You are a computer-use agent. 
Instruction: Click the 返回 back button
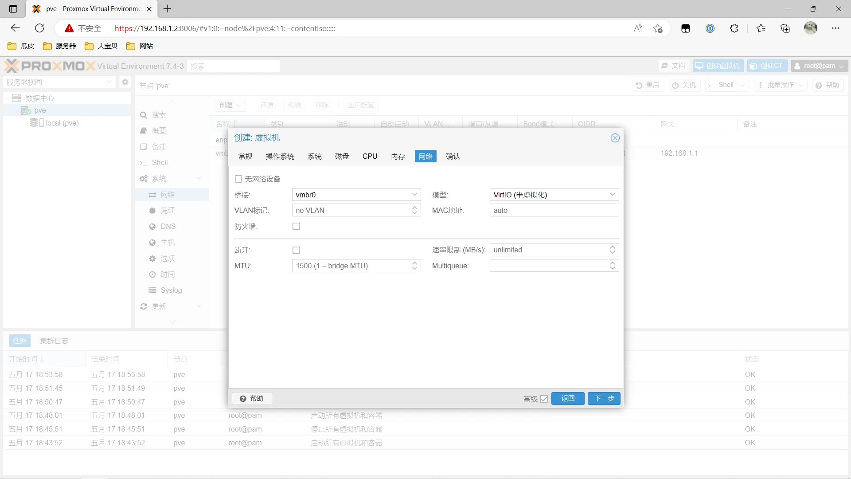point(568,399)
